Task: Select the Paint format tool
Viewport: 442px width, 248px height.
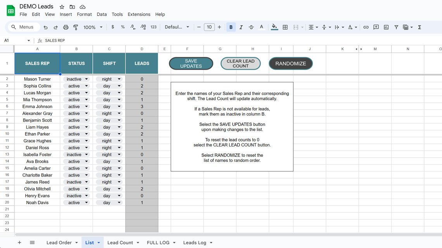Action: point(76,27)
